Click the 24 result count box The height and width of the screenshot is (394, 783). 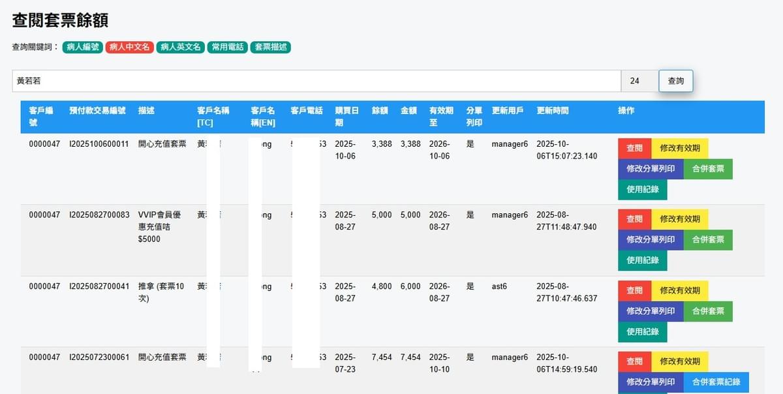click(x=639, y=81)
